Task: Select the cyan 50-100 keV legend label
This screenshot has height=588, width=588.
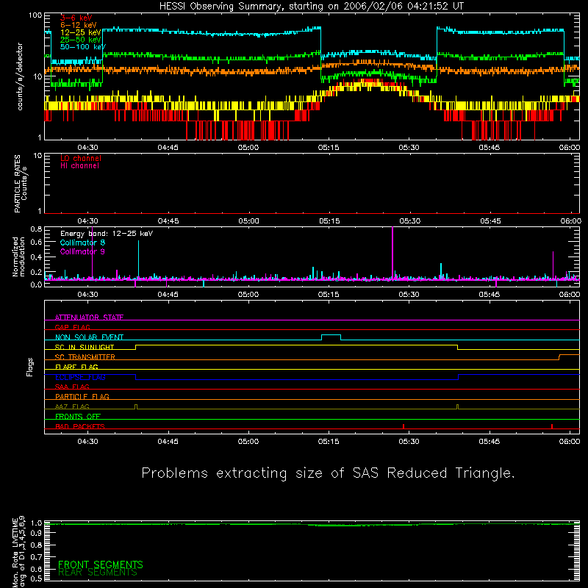Action: 82,47
